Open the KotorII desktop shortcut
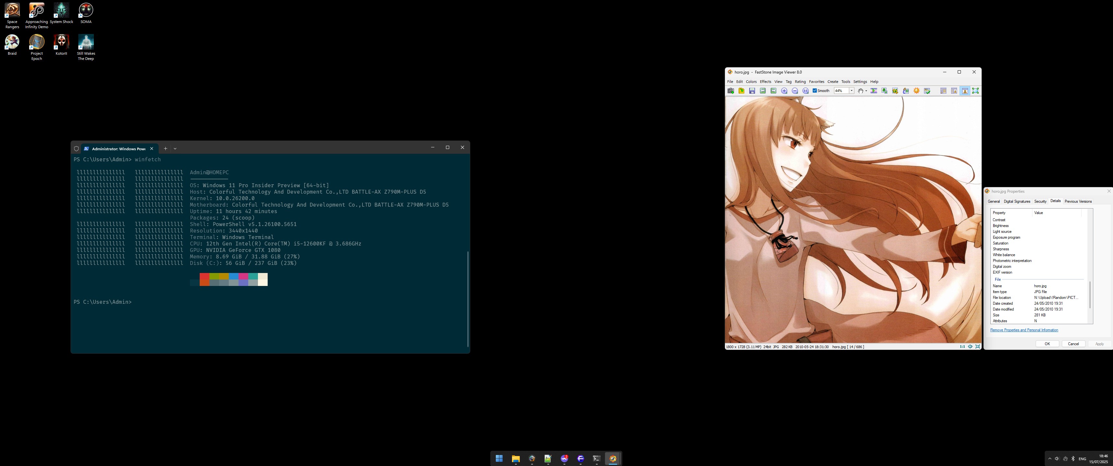 [61, 45]
